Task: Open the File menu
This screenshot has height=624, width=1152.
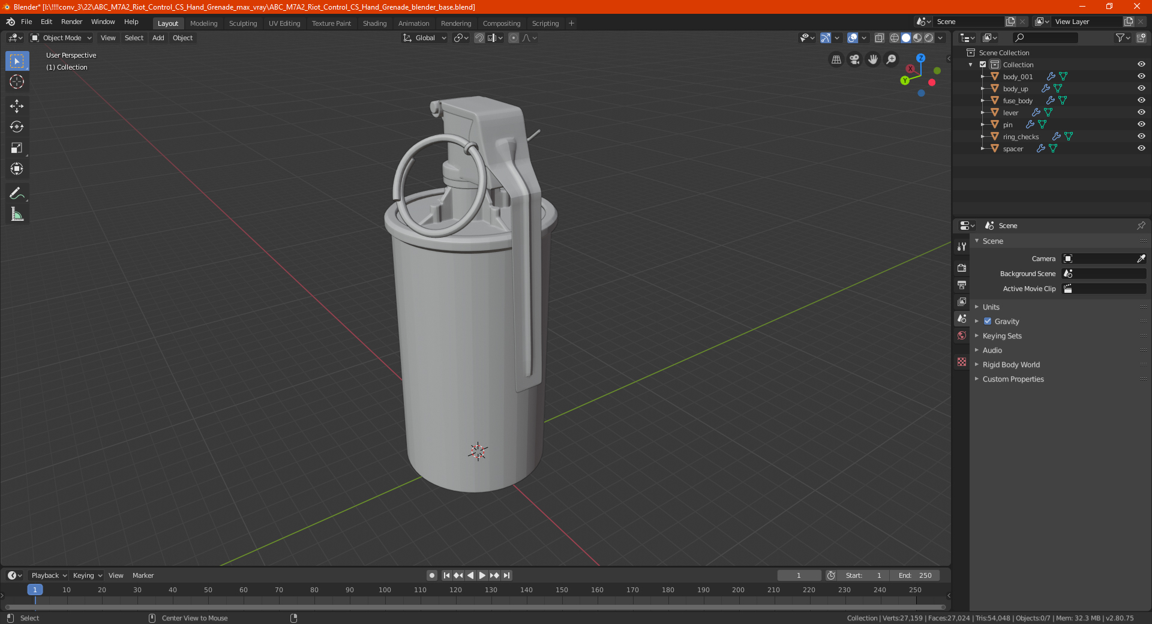Action: [x=26, y=22]
